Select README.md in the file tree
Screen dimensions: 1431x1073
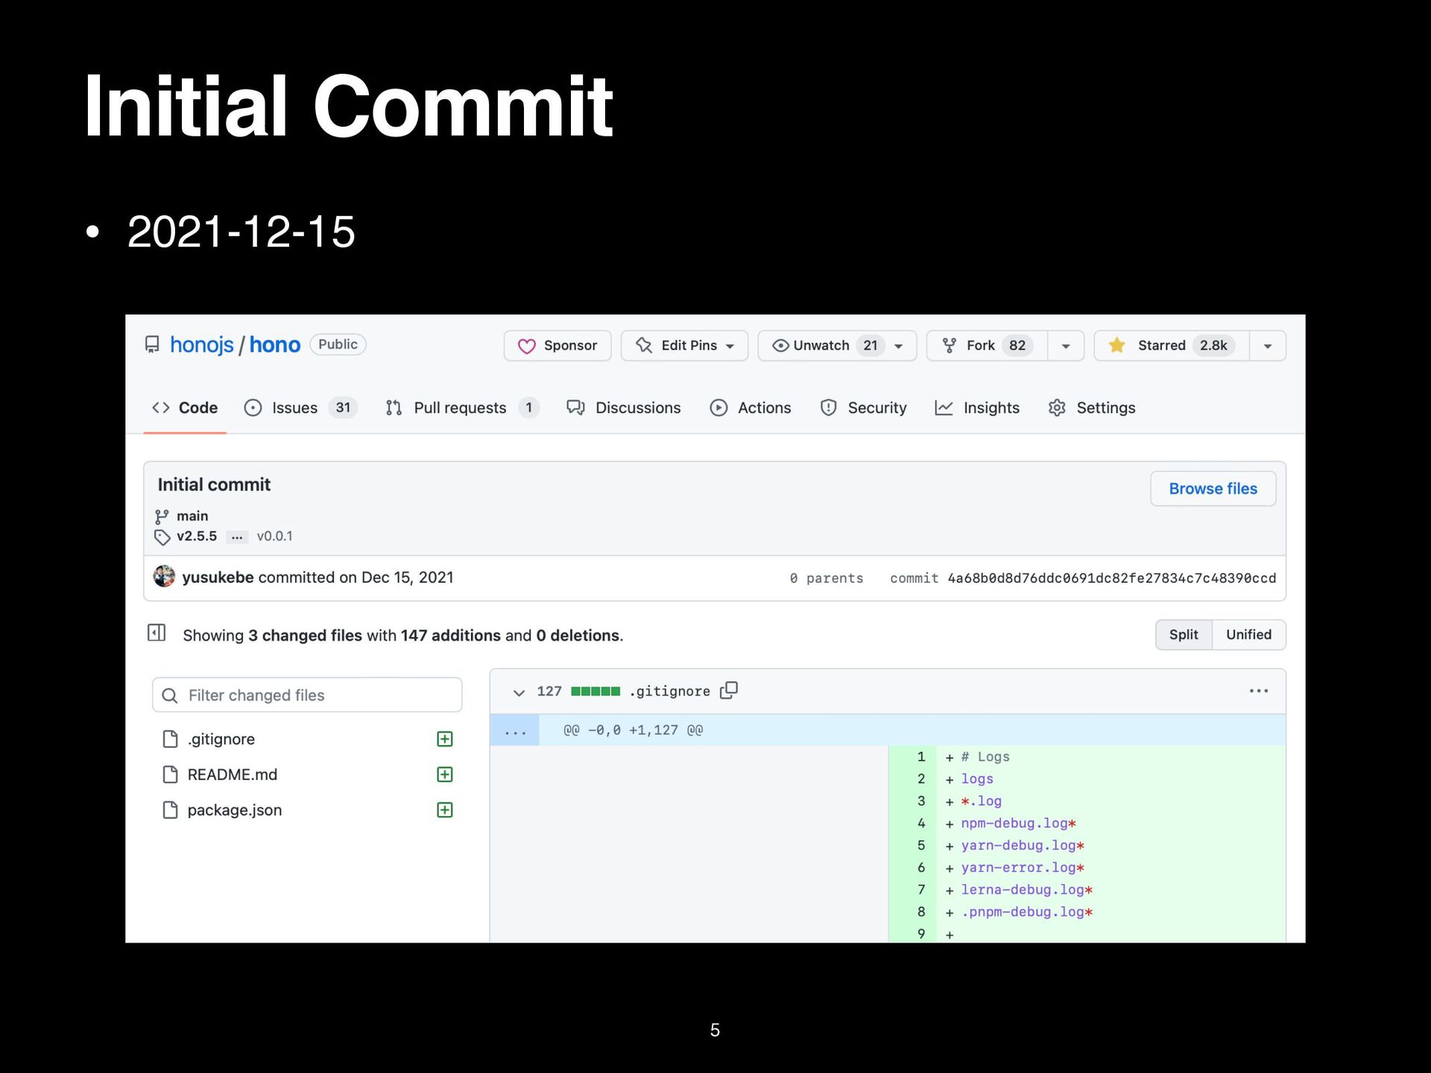coord(232,775)
